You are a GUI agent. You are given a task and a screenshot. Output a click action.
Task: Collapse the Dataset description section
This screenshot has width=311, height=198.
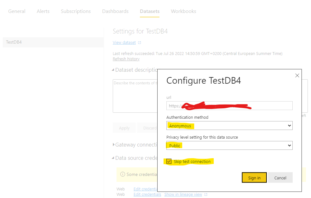[x=113, y=70]
